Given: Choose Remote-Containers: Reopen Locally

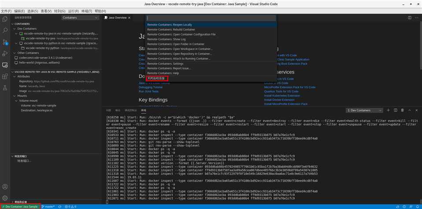Looking at the screenshot, I should (x=211, y=25).
